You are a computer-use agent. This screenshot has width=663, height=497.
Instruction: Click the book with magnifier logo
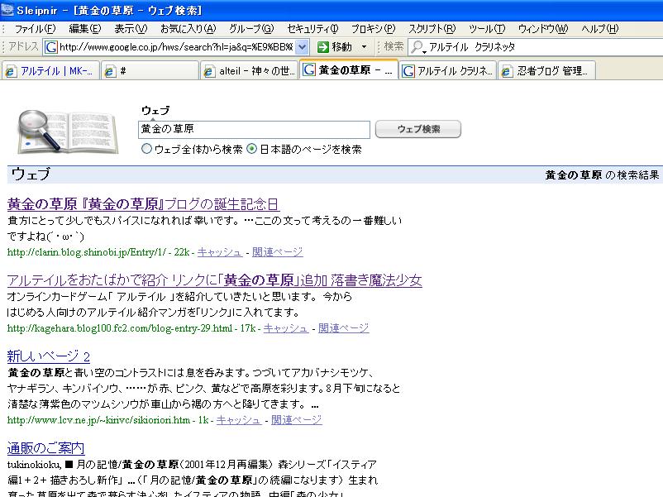[x=67, y=131]
